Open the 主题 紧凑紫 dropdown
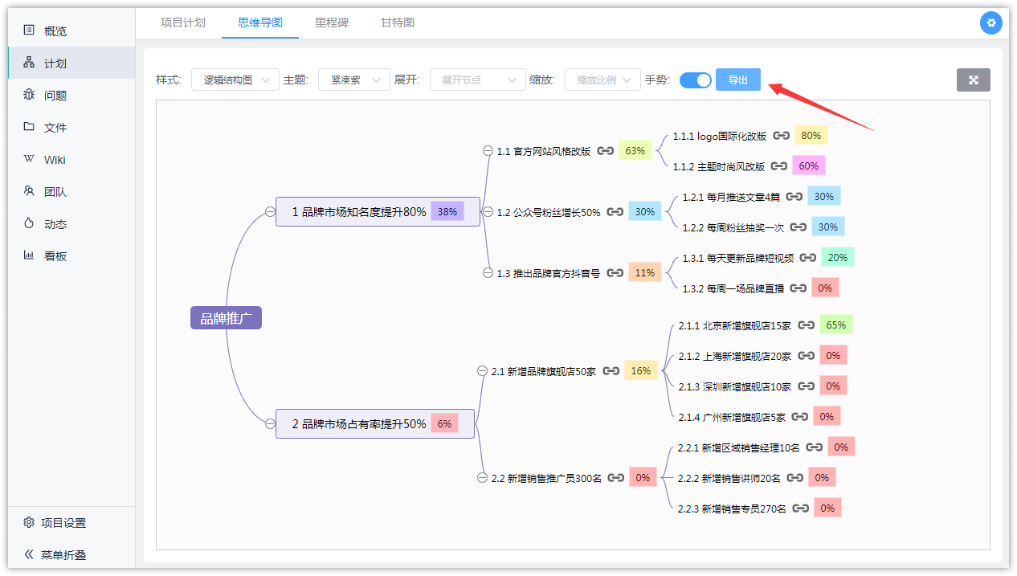This screenshot has width=1017, height=576. 354,80
